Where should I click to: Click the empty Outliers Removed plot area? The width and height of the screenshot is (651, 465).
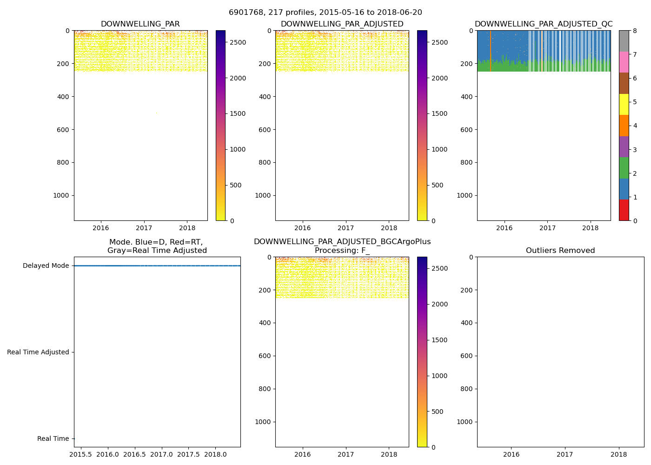click(560, 352)
